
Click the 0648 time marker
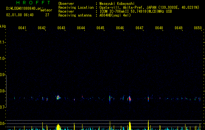pos(159,28)
